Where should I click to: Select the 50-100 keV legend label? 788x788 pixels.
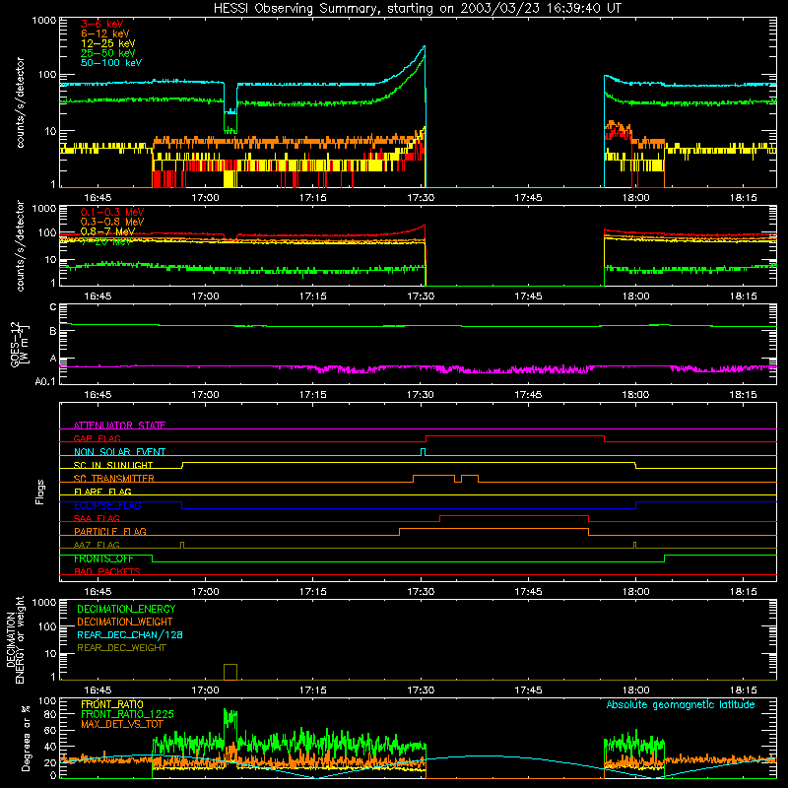coord(111,63)
